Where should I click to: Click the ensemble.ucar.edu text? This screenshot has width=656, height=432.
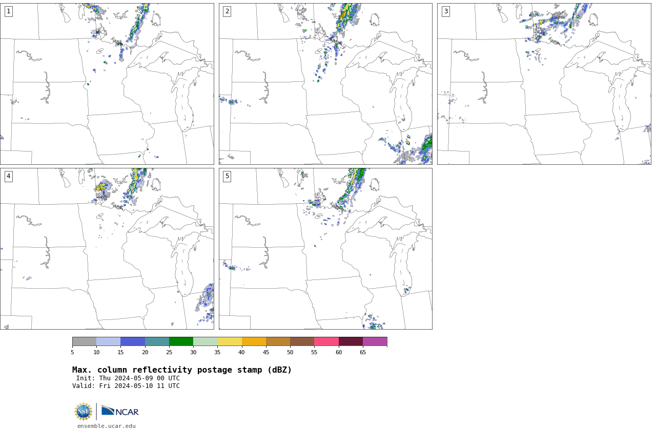pyautogui.click(x=107, y=426)
